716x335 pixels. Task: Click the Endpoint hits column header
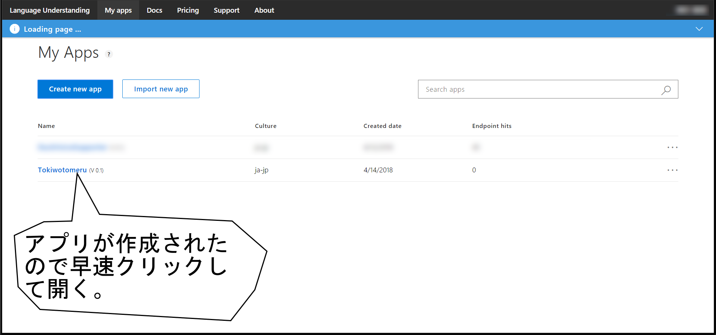[x=492, y=126]
